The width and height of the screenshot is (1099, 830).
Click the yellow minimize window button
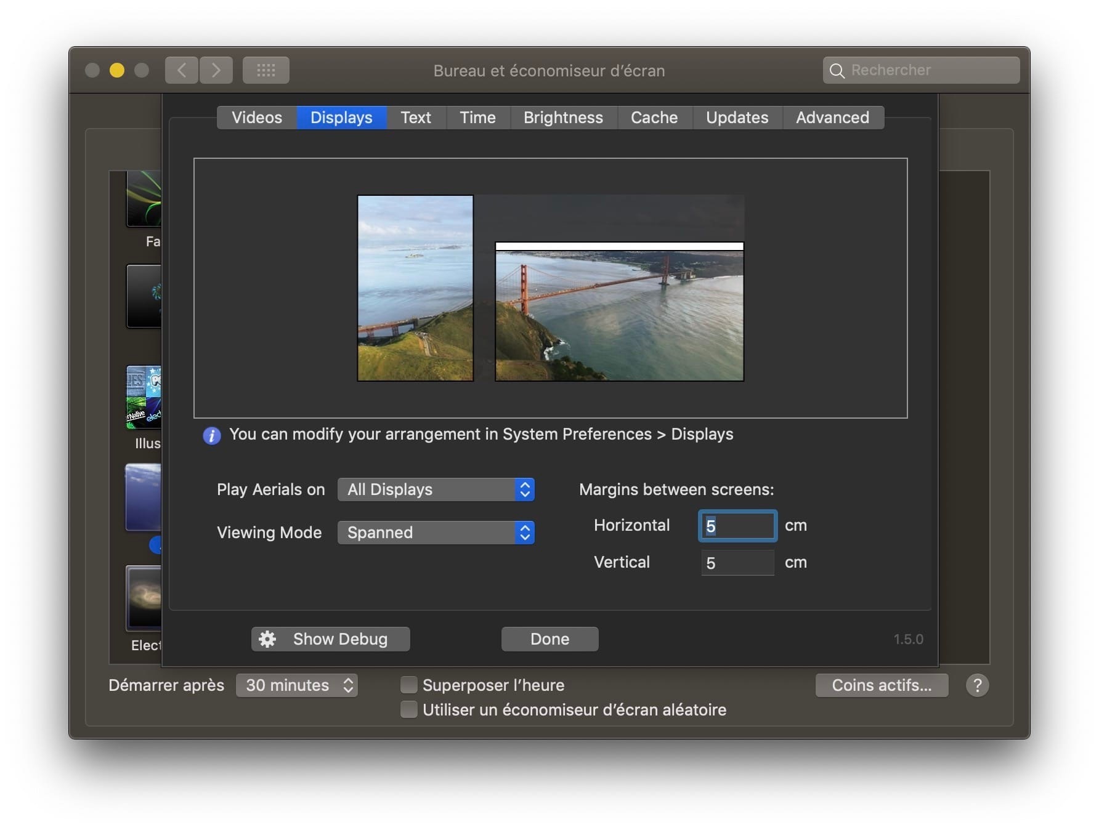(117, 70)
